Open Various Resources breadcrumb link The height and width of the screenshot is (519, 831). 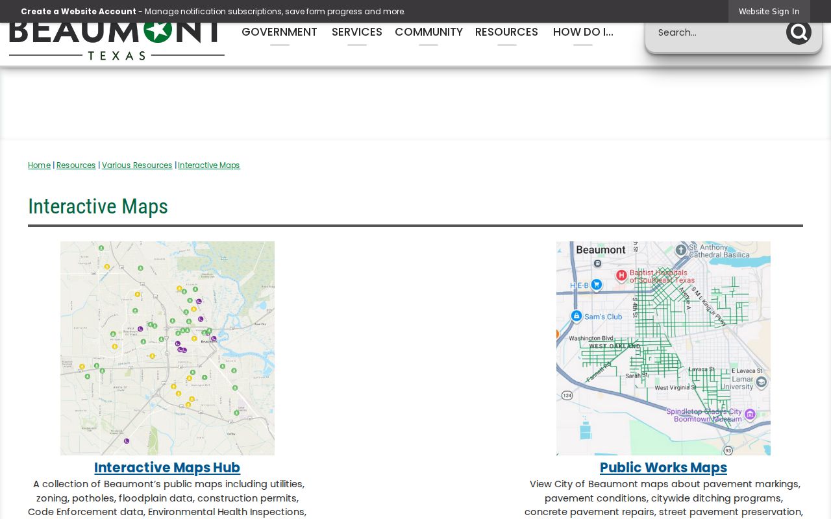click(137, 165)
